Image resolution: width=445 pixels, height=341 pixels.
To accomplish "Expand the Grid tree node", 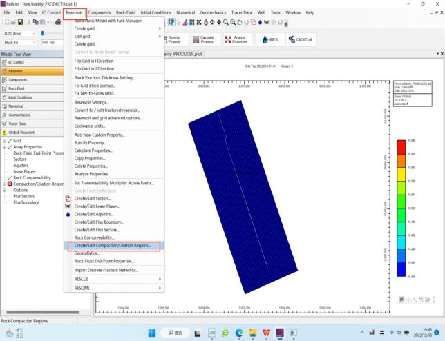I will 4,141.
